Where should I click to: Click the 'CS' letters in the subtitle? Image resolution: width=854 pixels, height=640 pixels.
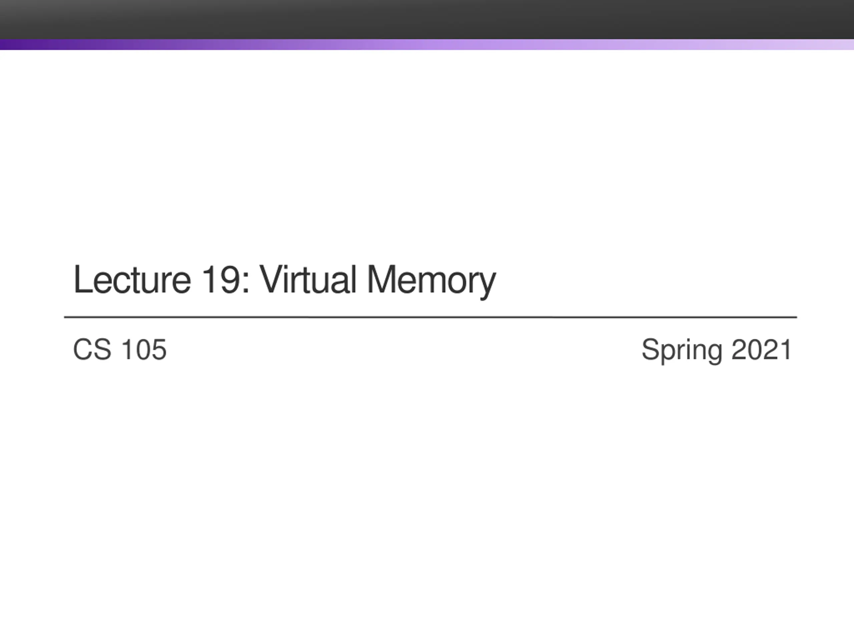coord(92,350)
